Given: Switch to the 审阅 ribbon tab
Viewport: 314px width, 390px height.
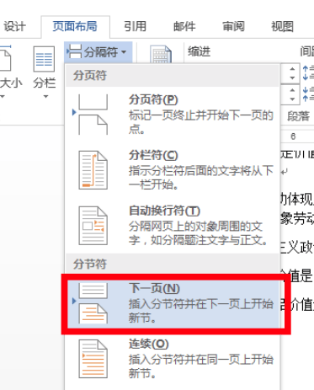Looking at the screenshot, I should (x=233, y=26).
